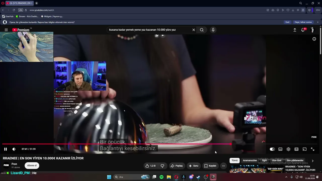Screen dimensions: 322x181
Task: Toggle the Opera VPN badge
Action: [x=21, y=10]
